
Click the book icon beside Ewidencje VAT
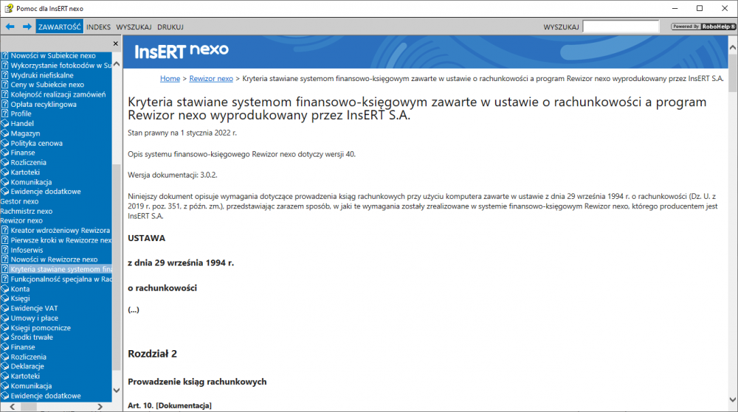[x=4, y=308]
